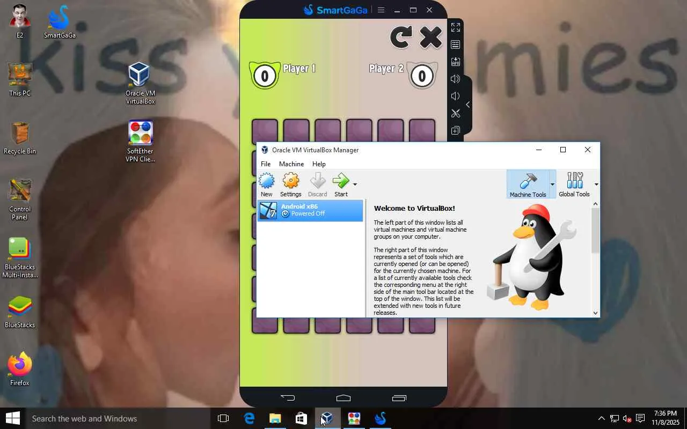The width and height of the screenshot is (687, 429).
Task: Select the SoftEther VPN Client desktop icon
Action: click(x=140, y=141)
